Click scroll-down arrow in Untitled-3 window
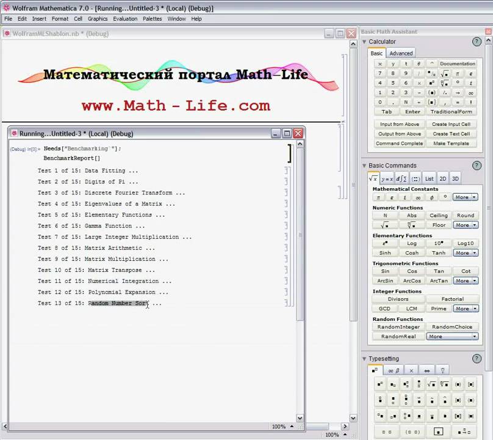The width and height of the screenshot is (493, 440). [300, 418]
